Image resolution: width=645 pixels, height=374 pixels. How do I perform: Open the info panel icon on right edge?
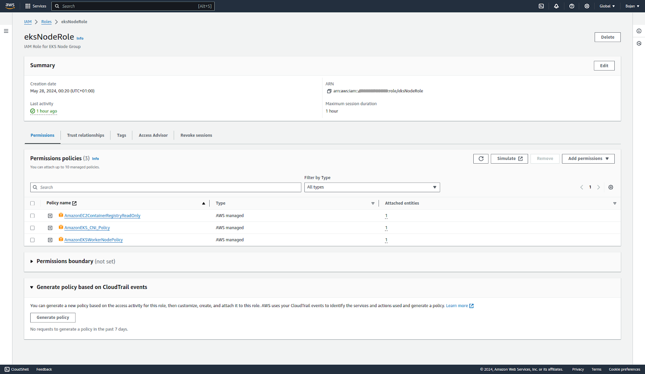tap(639, 31)
